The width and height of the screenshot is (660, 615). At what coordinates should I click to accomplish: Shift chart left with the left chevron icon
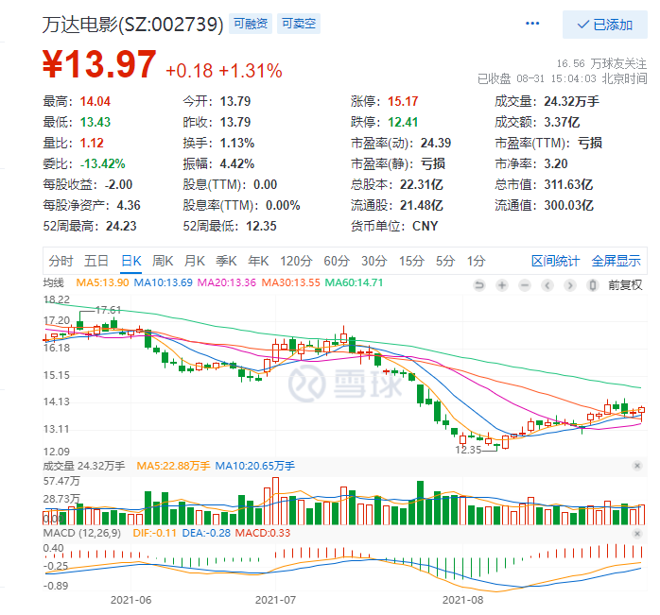(x=547, y=285)
